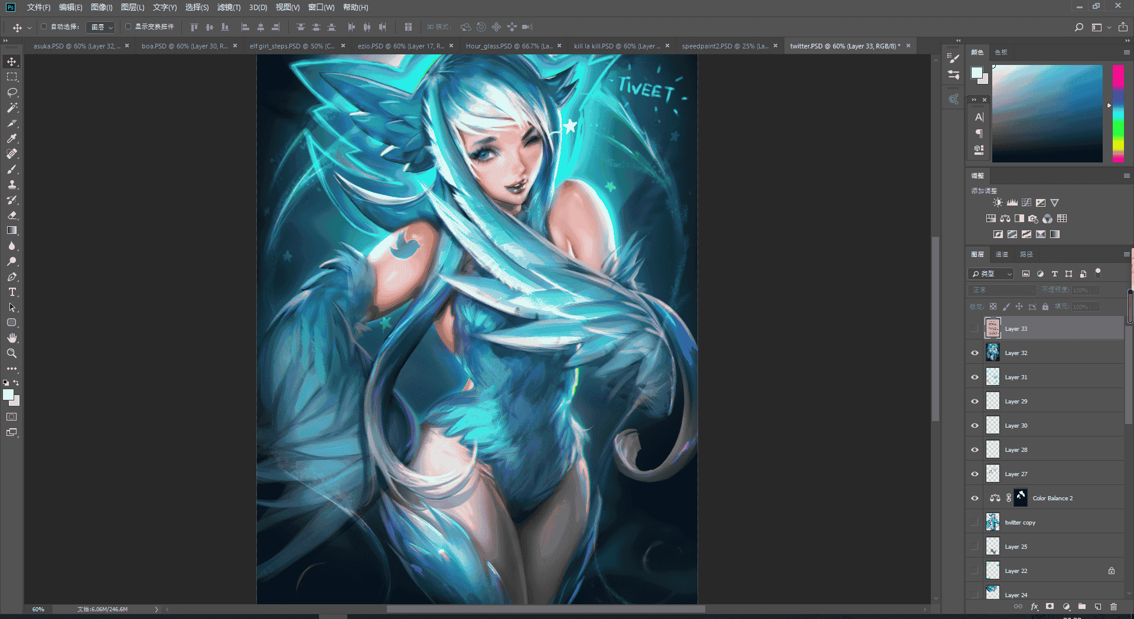Create a new layer from panel footer
1134x619 pixels.
click(1097, 607)
